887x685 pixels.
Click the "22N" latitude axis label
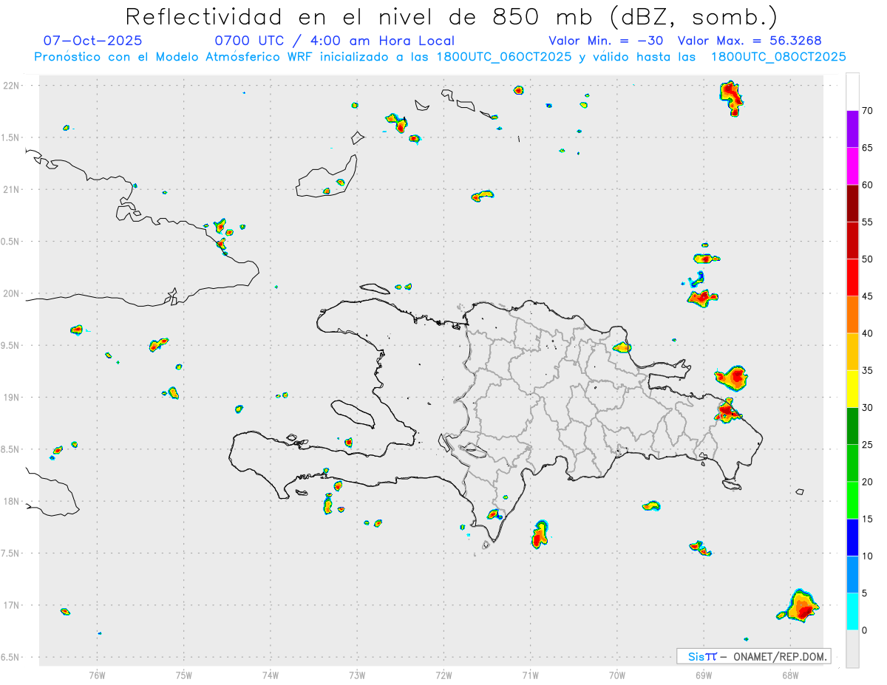[x=13, y=86]
